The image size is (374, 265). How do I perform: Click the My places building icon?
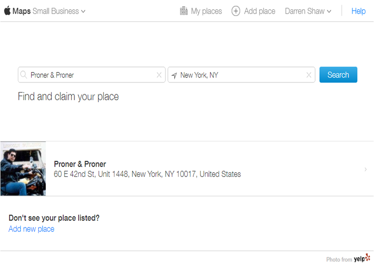[184, 11]
